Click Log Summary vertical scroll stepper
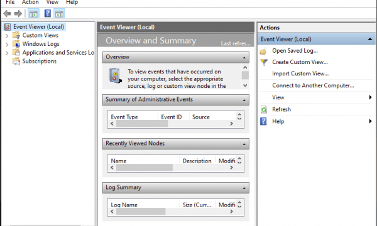Image resolution: width=377 pixels, height=226 pixels. 239,204
